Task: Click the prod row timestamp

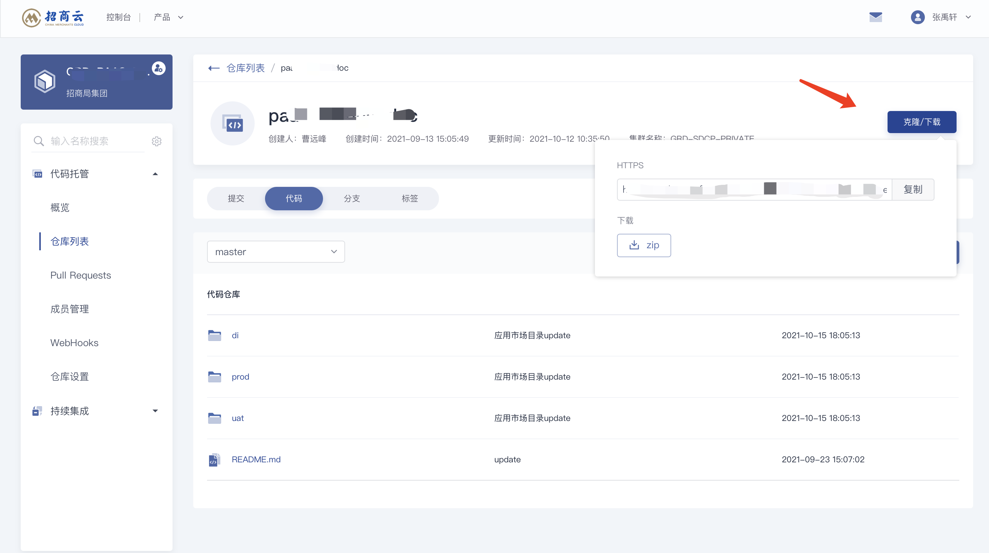Action: click(821, 376)
